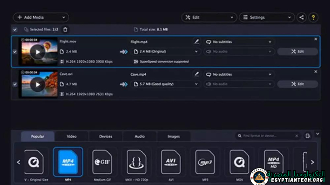Uncheck the Cave.avi file checkbox
Viewport: 330px width, 185px height.
[15, 84]
